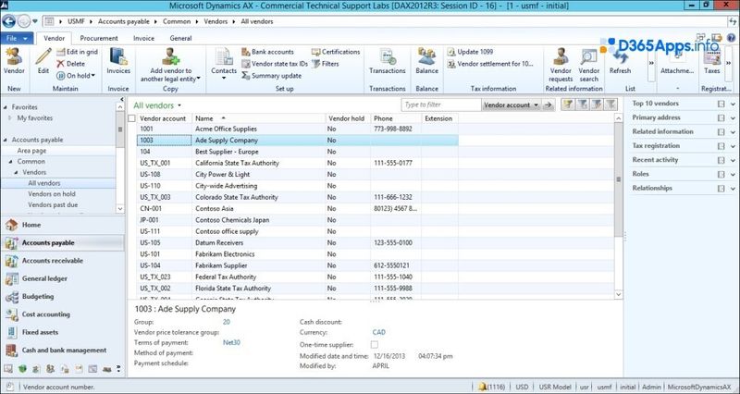Screen dimensions: 740x394
Task: Open the On hold dropdown
Action: [x=76, y=76]
